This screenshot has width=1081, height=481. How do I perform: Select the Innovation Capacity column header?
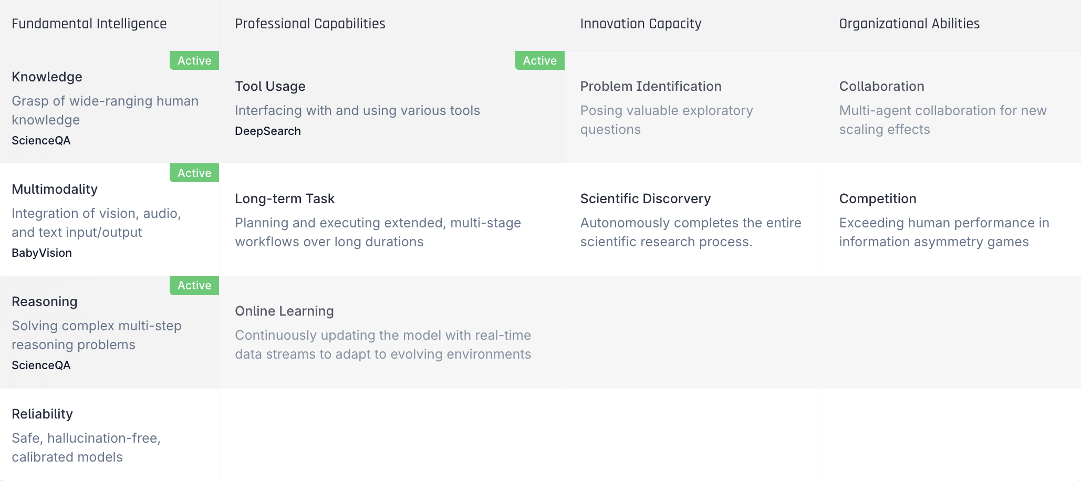pos(640,23)
